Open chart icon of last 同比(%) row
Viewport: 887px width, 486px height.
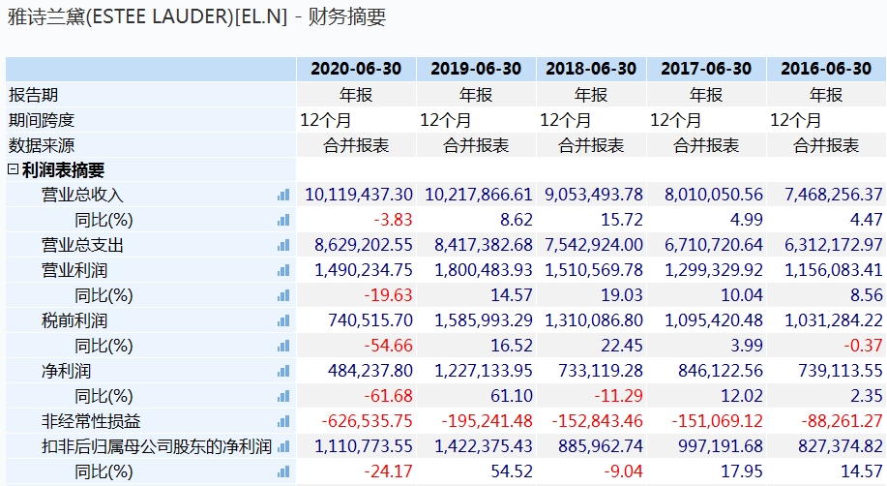tap(283, 471)
